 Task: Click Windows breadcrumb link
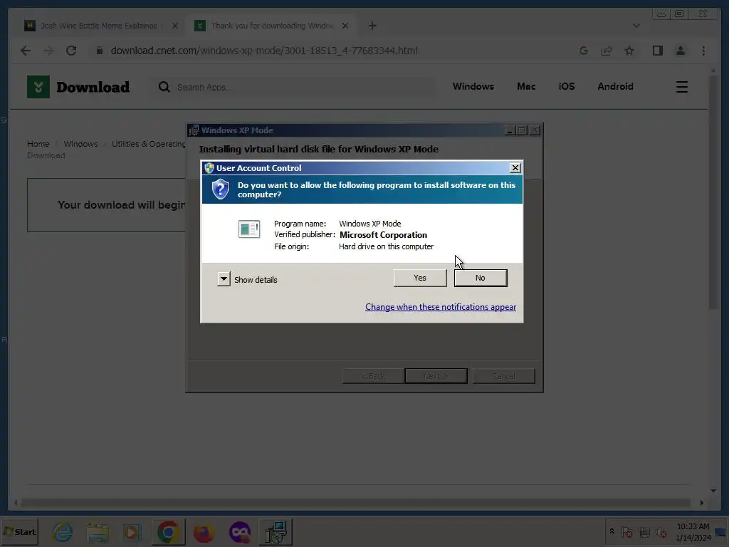click(x=80, y=144)
